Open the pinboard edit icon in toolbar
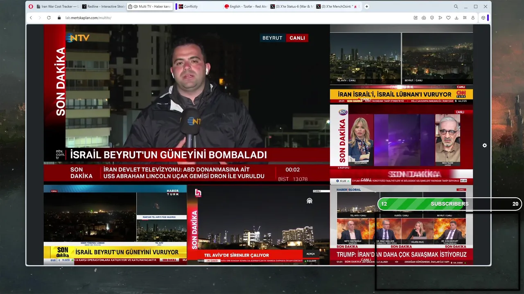The height and width of the screenshot is (294, 524). (416, 18)
